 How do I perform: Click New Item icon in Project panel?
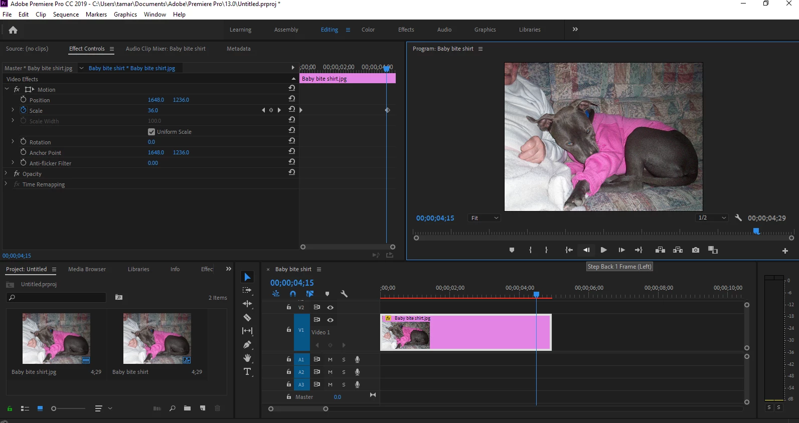203,408
